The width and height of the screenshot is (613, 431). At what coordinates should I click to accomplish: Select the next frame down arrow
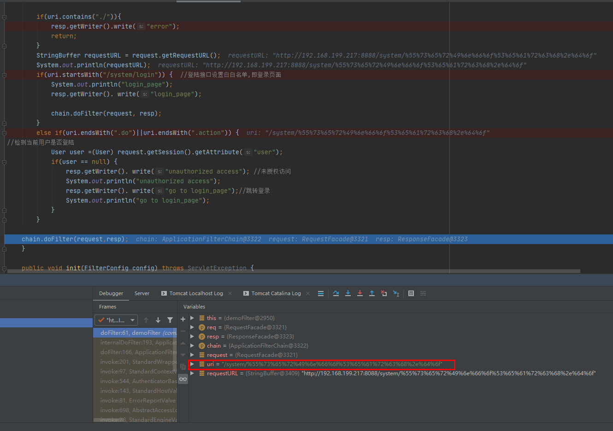click(158, 320)
